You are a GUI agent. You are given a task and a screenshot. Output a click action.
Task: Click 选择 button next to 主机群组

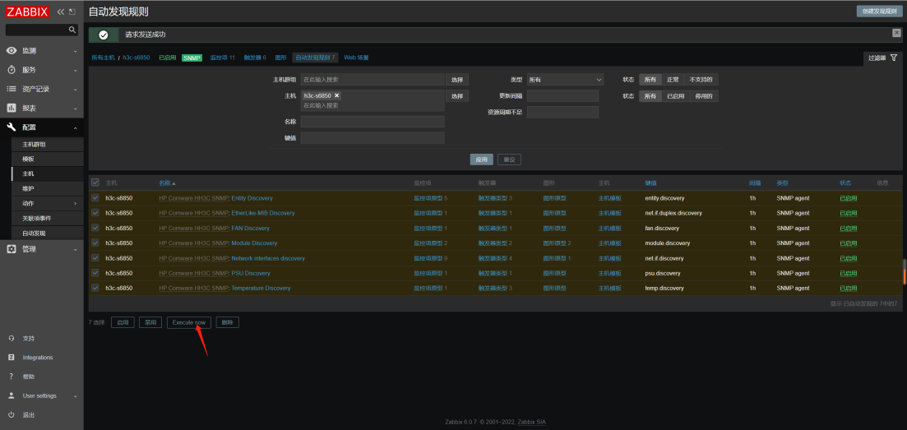457,80
